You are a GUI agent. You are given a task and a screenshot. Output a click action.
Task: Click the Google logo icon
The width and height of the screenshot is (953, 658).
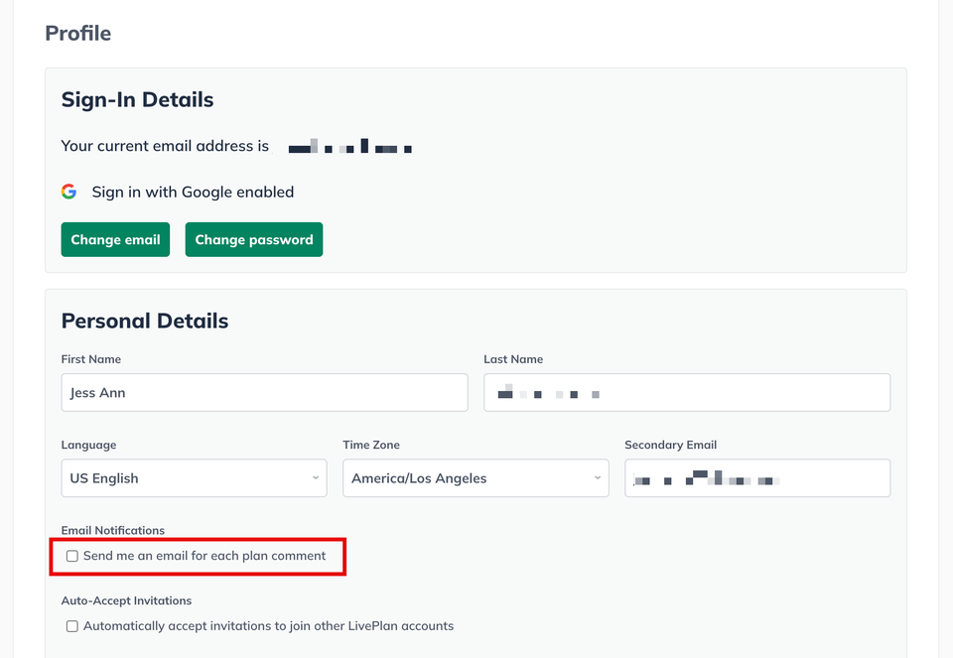click(68, 192)
